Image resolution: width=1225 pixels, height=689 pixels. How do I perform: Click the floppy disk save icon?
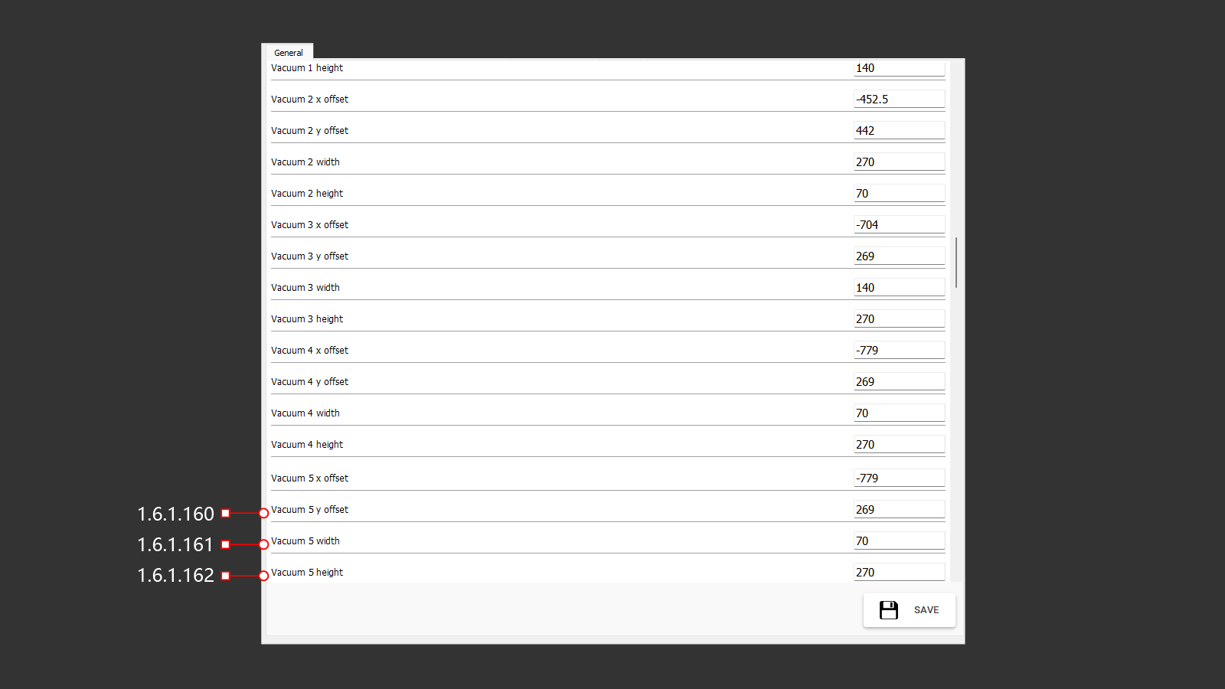click(x=888, y=610)
